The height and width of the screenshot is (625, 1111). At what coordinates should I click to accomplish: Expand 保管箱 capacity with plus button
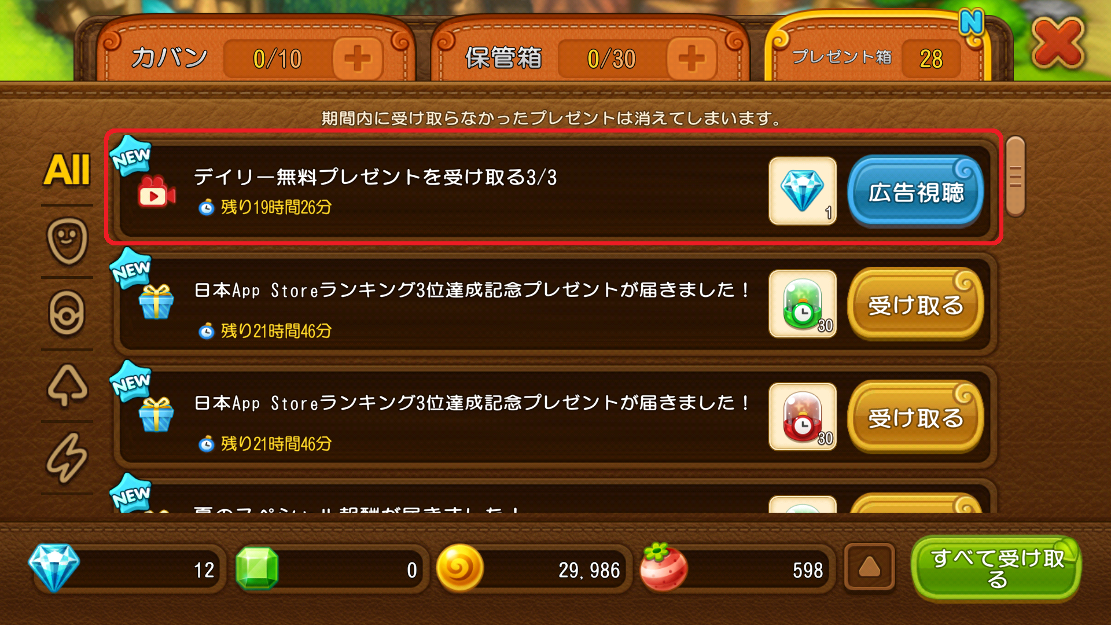coord(691,58)
